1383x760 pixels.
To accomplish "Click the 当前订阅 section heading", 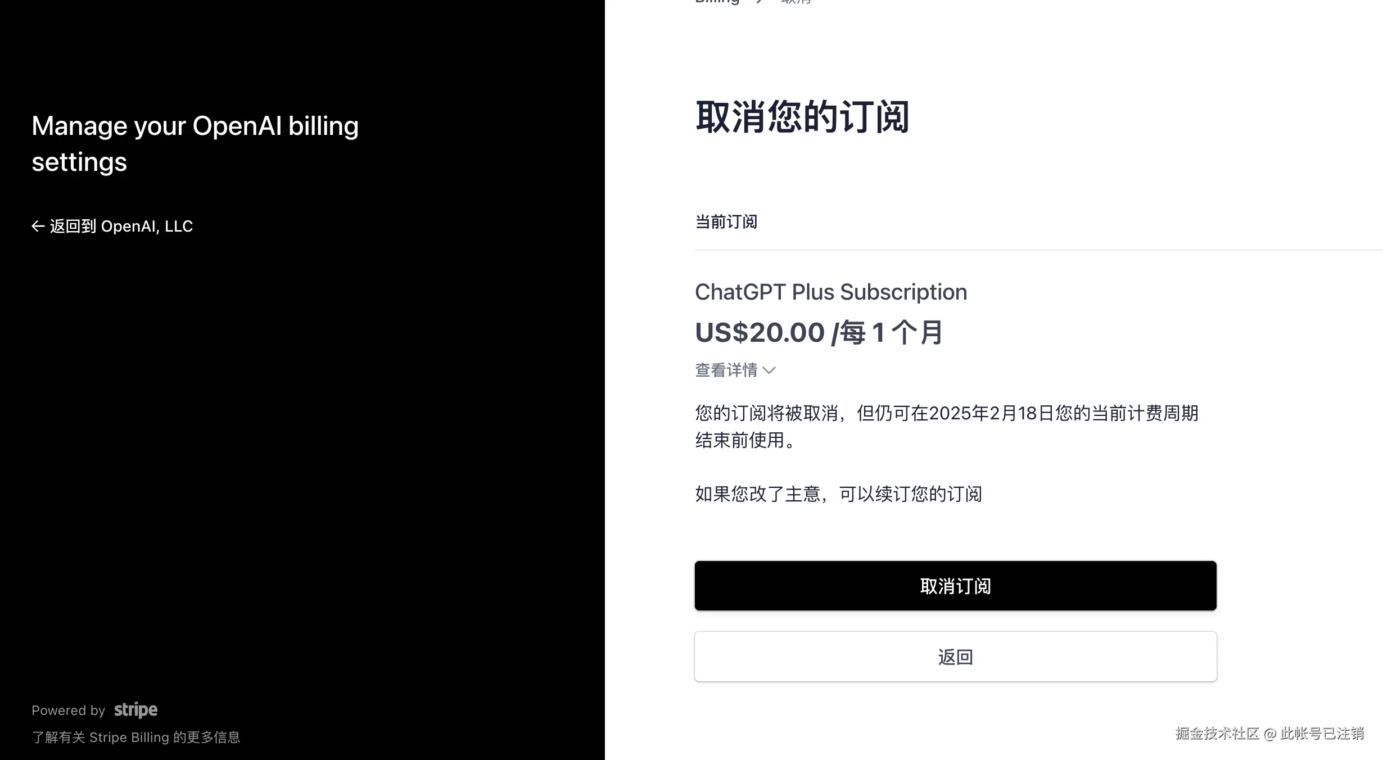I will pyautogui.click(x=726, y=221).
